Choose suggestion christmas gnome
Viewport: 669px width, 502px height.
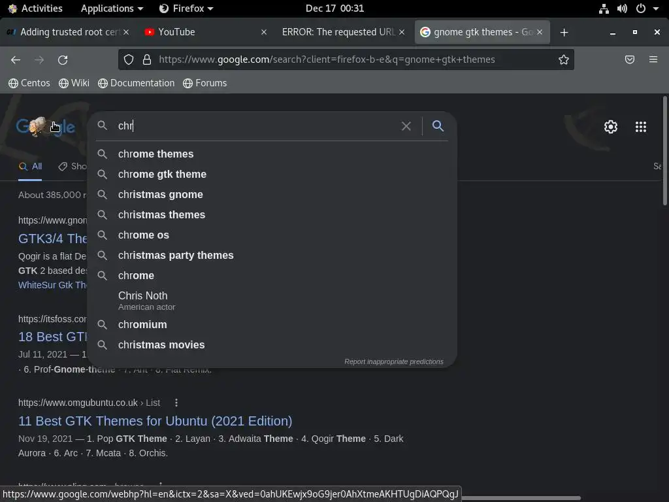pos(272,195)
